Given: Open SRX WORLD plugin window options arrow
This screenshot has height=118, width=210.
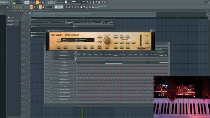Looking at the screenshot, I should (x=47, y=31).
